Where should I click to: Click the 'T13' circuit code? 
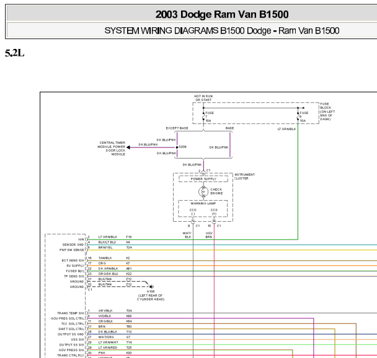click(128, 332)
